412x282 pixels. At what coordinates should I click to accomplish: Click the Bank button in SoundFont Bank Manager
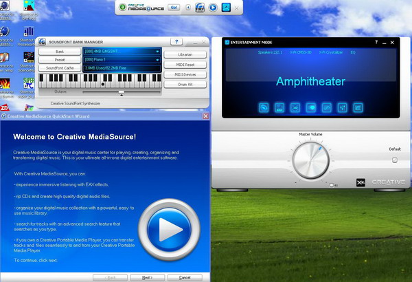tap(60, 52)
